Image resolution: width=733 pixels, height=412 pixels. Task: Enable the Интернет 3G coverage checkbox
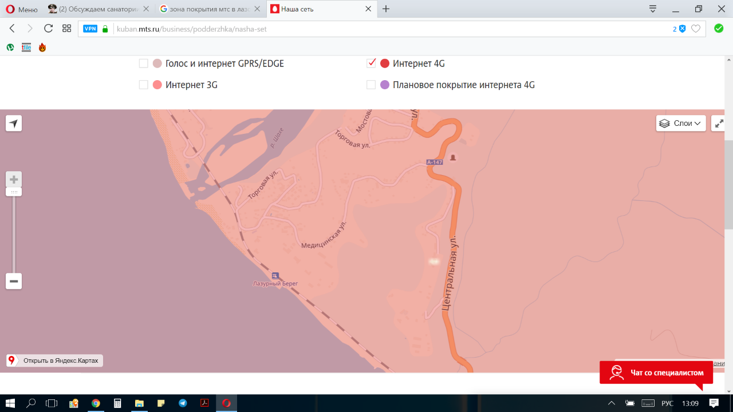coord(144,85)
